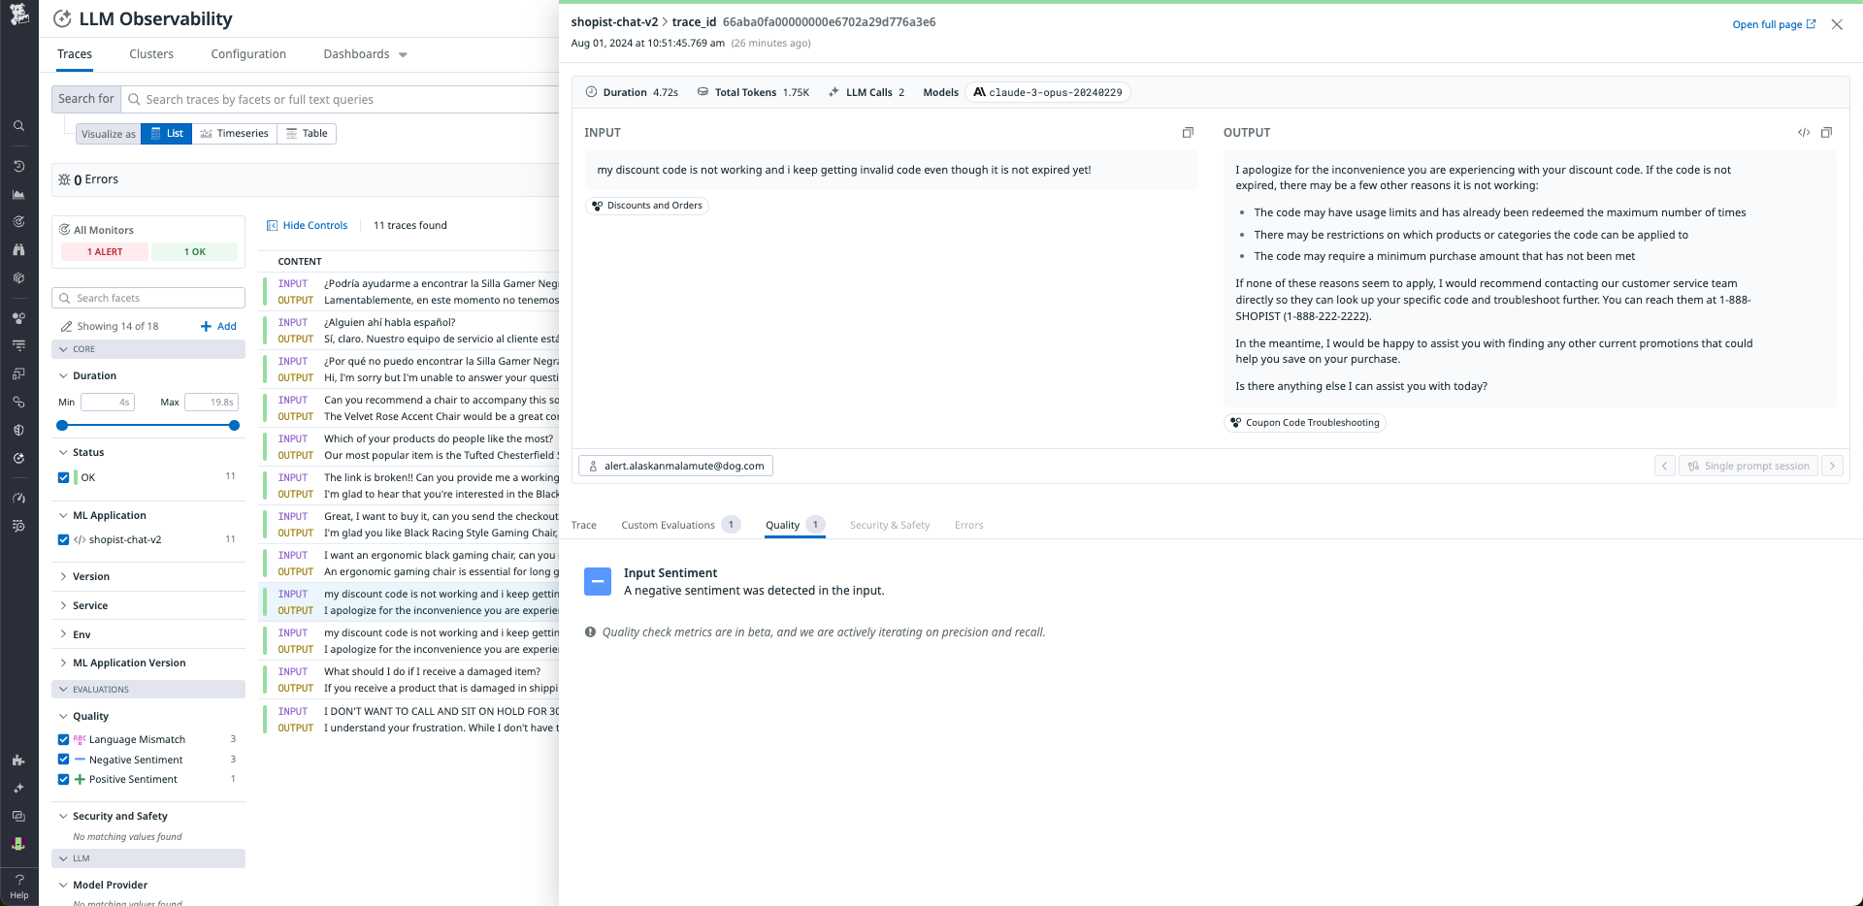Screen dimensions: 1863x906
Task: Click the Search facets input field
Action: [x=147, y=298]
